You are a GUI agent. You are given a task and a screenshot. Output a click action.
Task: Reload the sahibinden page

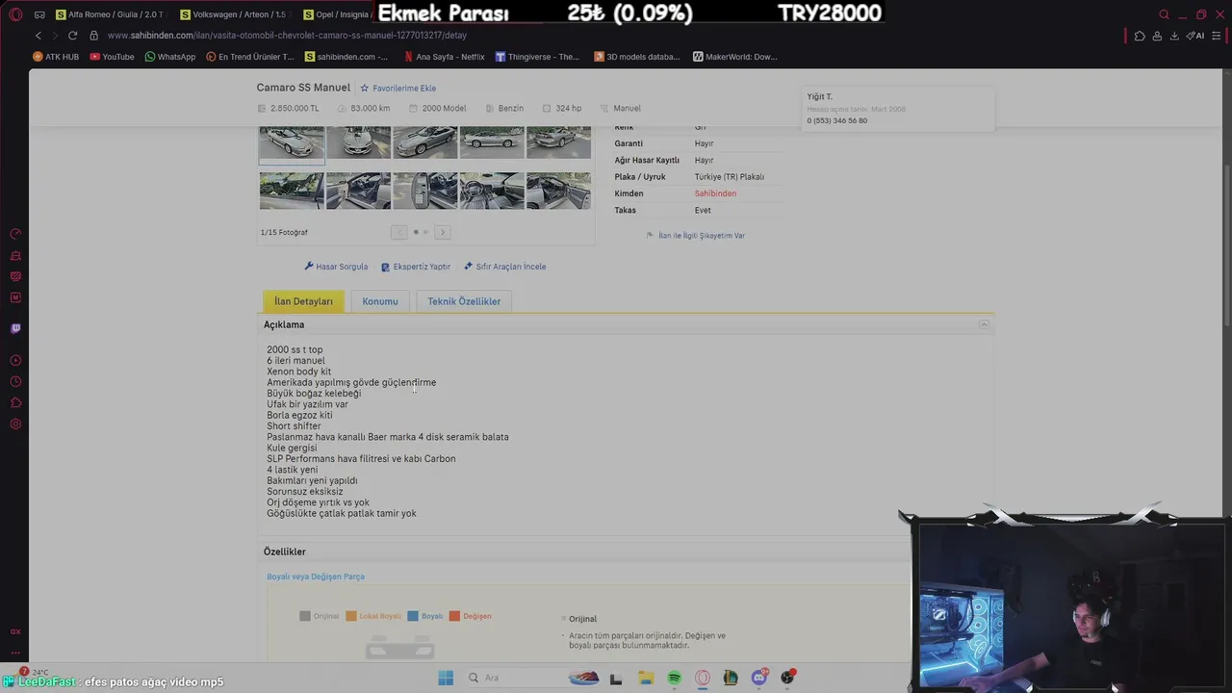[72, 36]
